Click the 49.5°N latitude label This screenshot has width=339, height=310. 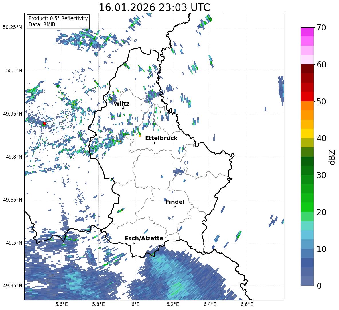pyautogui.click(x=14, y=243)
